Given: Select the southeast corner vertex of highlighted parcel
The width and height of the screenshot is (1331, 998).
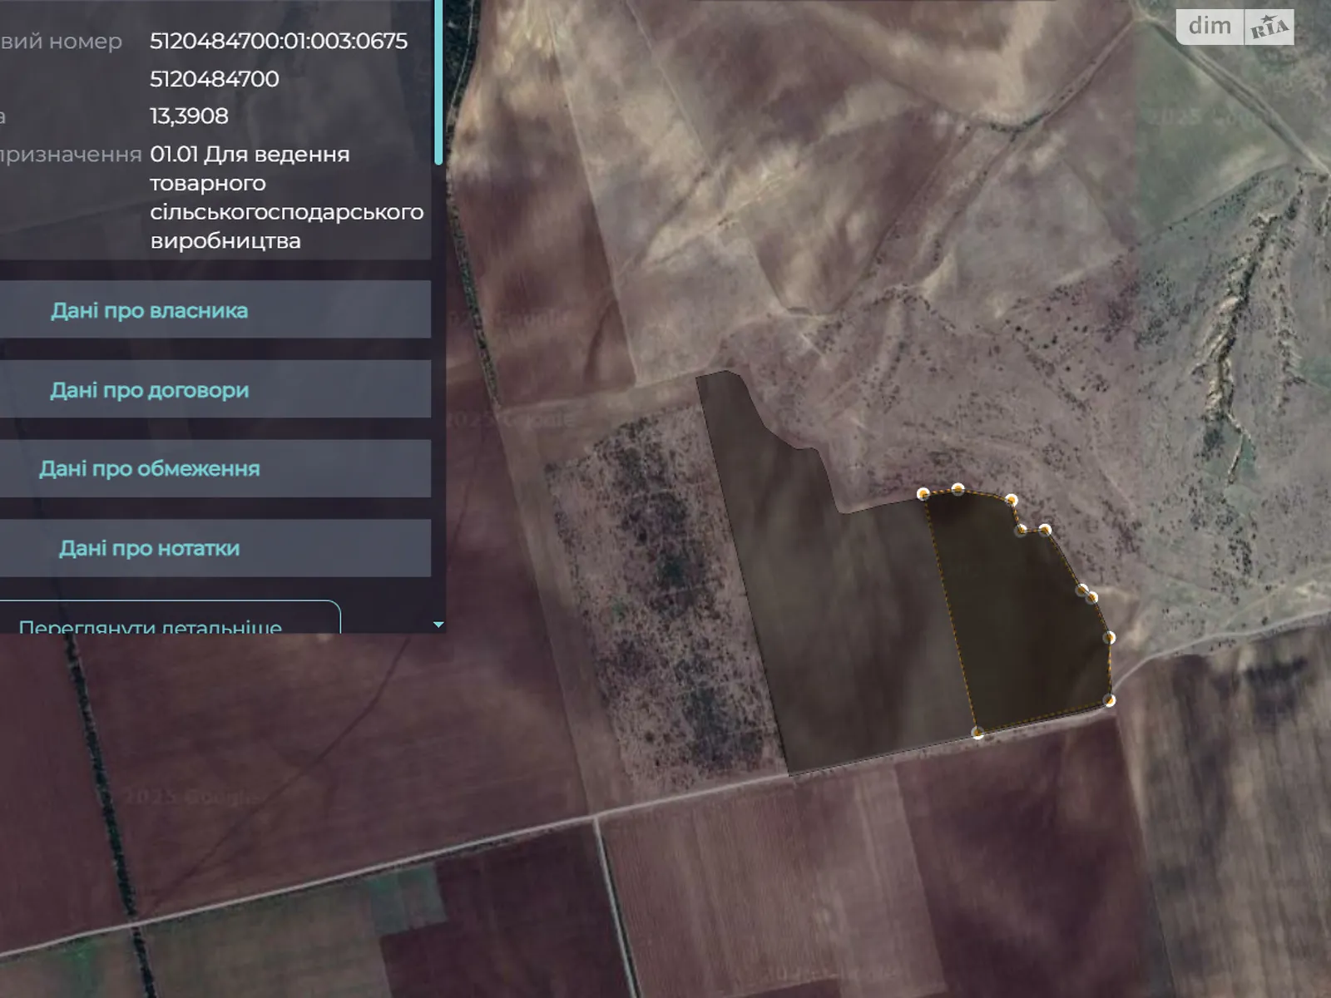Looking at the screenshot, I should (x=1109, y=700).
